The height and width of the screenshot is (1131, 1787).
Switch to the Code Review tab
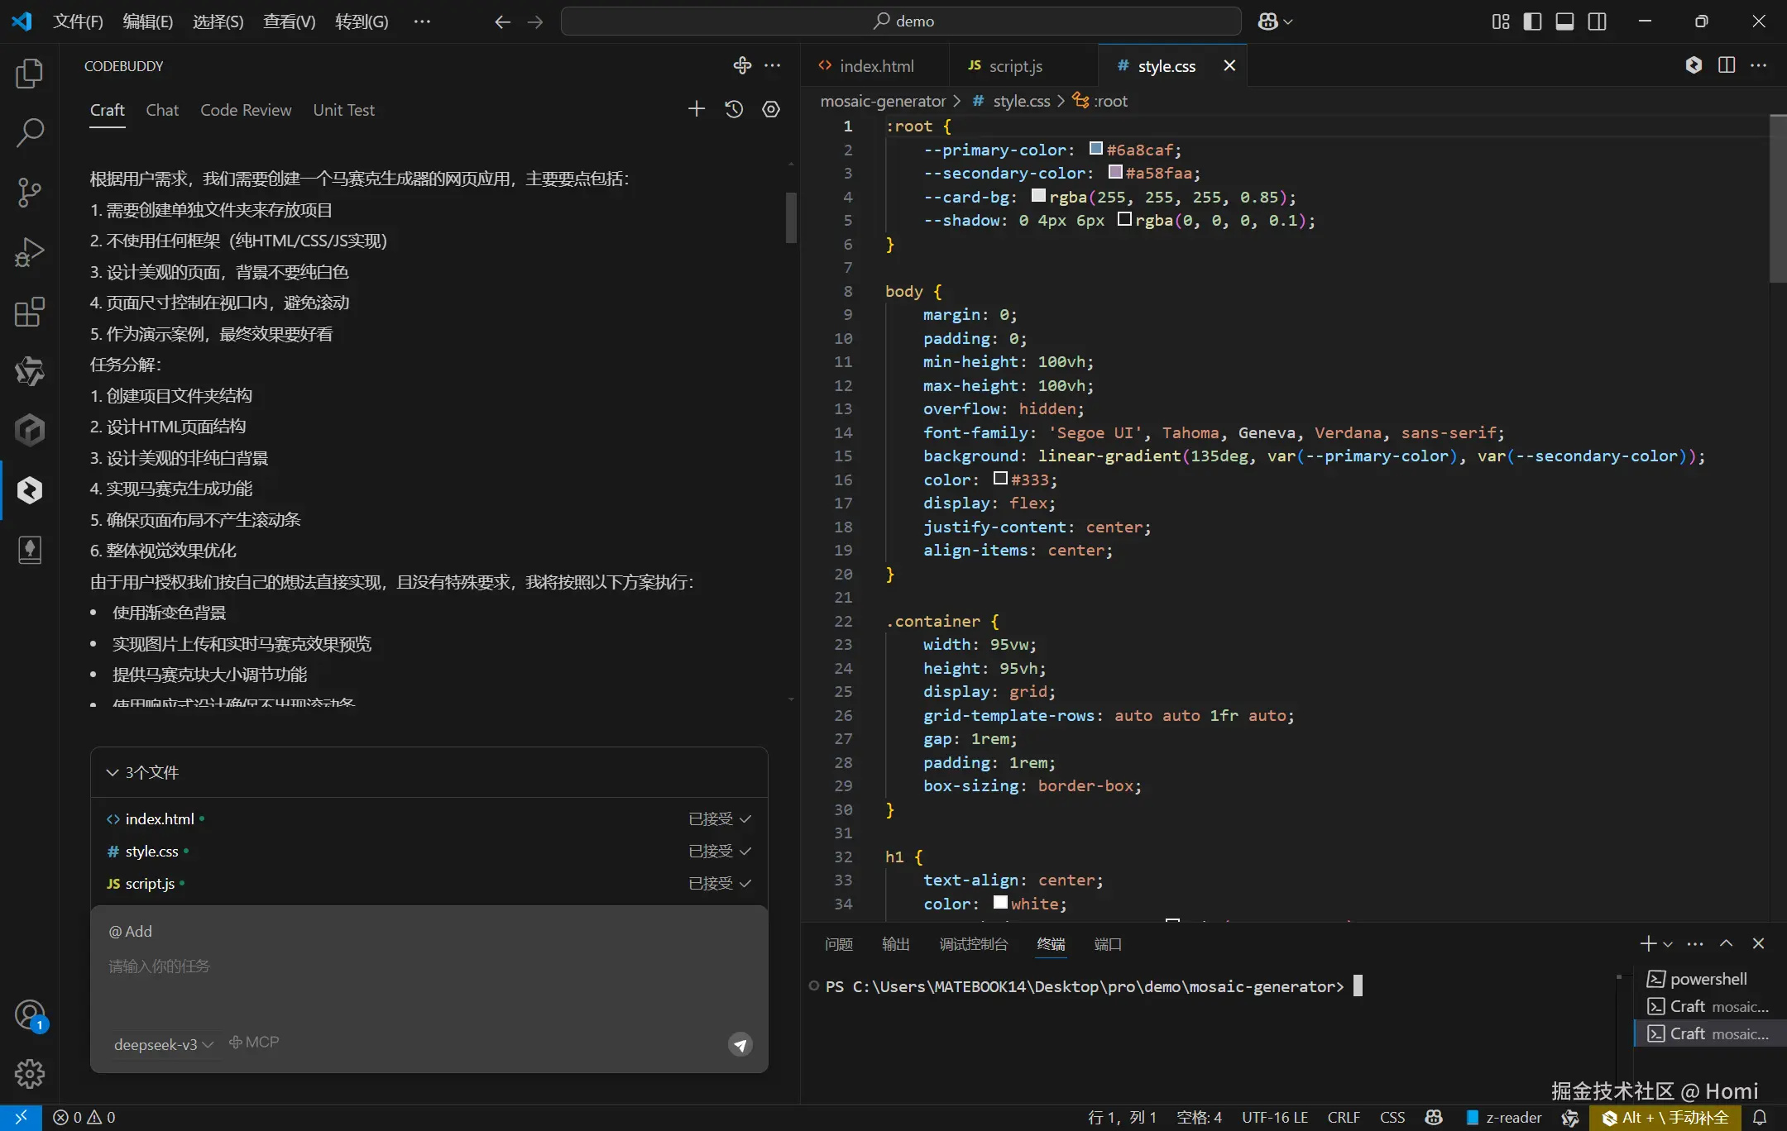[x=246, y=110]
